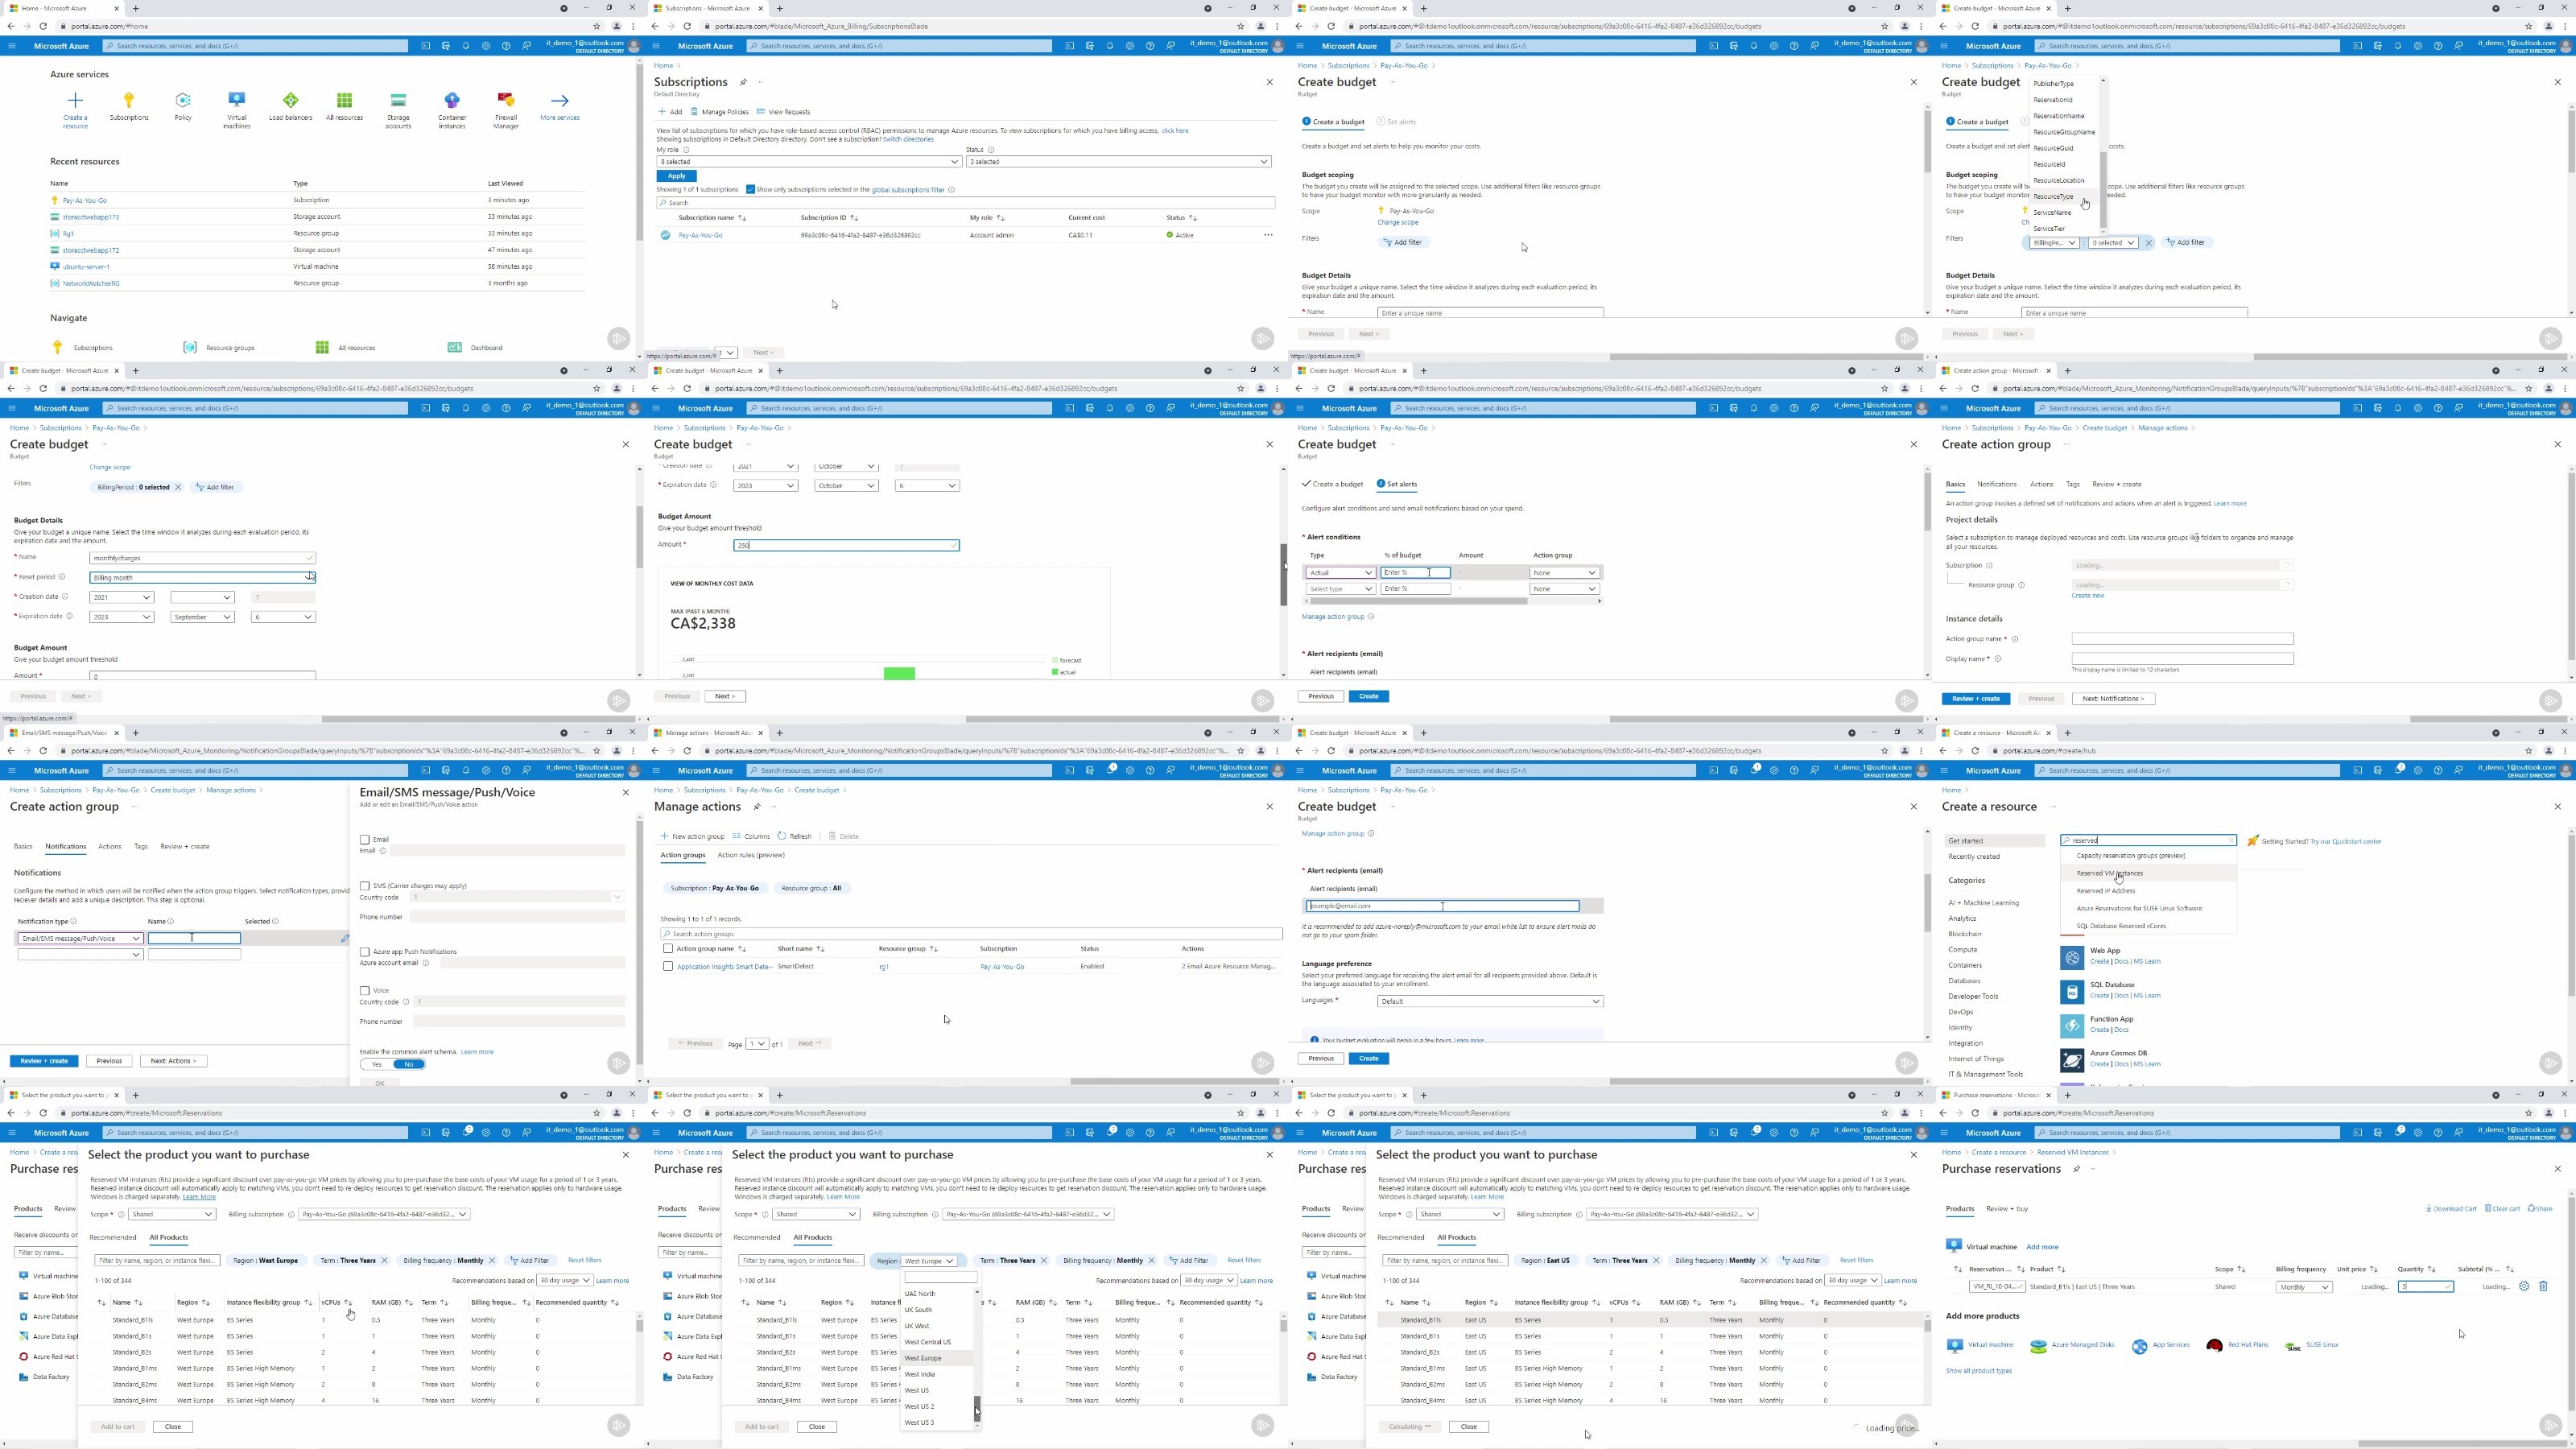Click the More services arrow icon
Screen dimensions: 2576x1449
pyautogui.click(x=560, y=100)
